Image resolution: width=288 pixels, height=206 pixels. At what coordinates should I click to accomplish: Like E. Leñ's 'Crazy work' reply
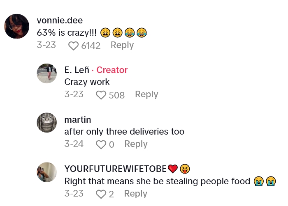pyautogui.click(x=101, y=95)
